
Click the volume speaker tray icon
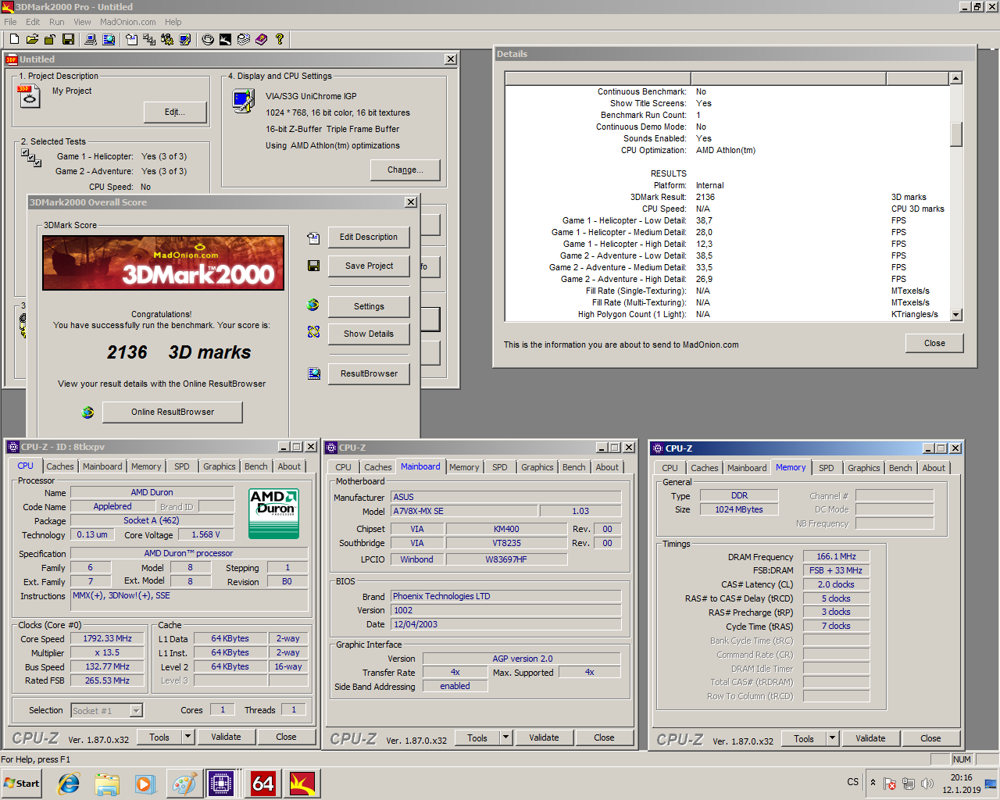[x=927, y=784]
